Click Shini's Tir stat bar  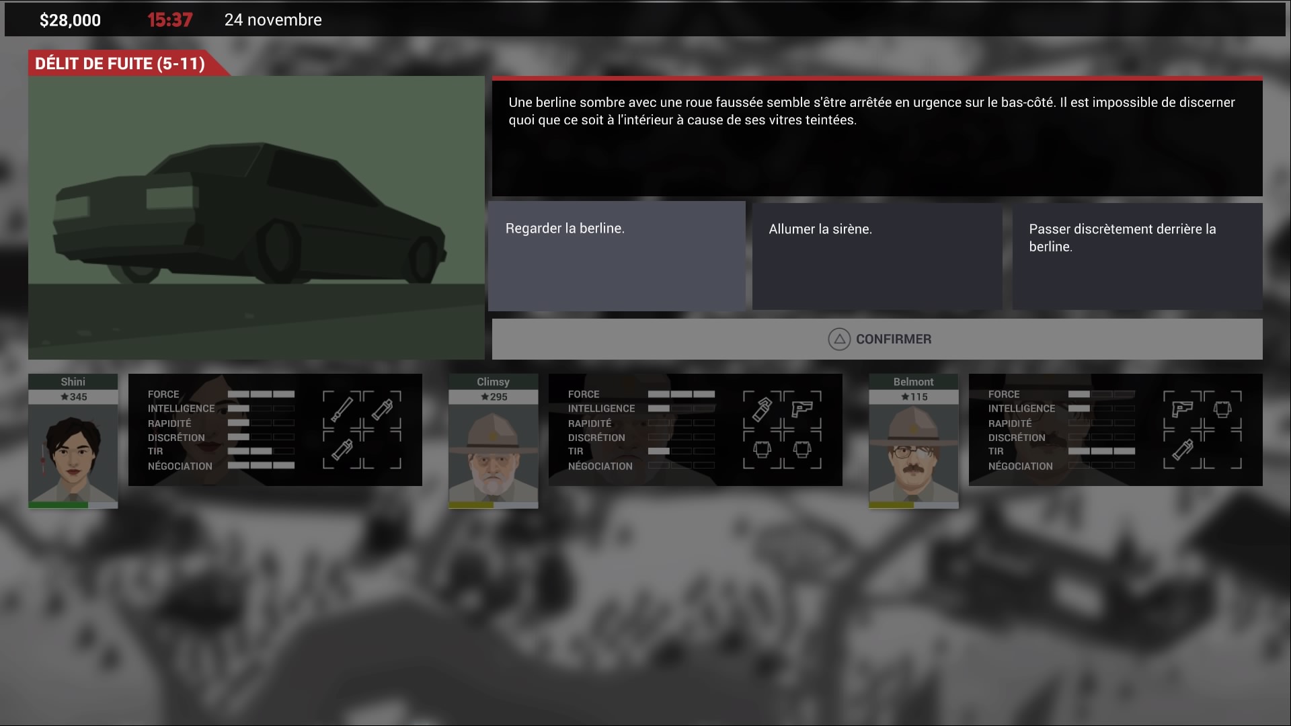(x=261, y=451)
